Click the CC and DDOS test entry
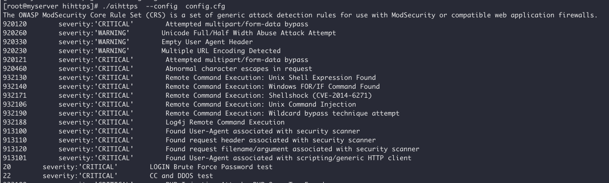 (x=182, y=176)
